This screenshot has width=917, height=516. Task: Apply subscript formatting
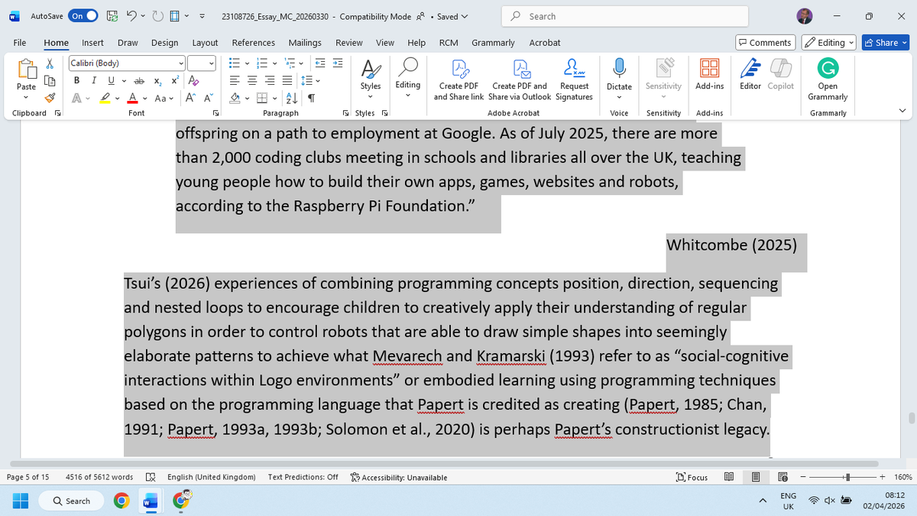coord(157,81)
